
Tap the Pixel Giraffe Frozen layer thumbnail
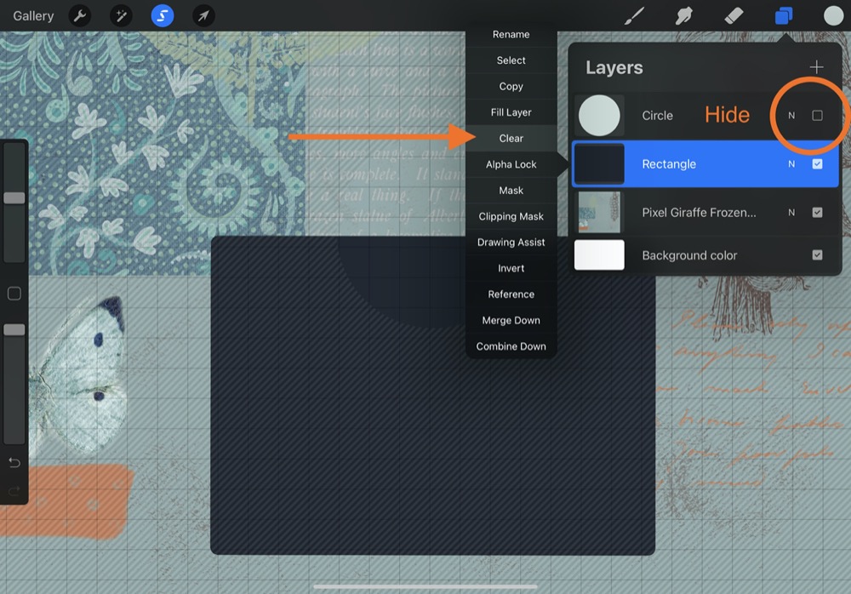tap(599, 212)
